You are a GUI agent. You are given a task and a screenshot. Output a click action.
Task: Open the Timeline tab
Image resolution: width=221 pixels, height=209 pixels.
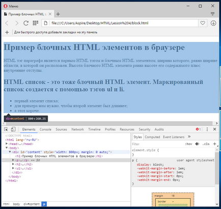(94, 129)
